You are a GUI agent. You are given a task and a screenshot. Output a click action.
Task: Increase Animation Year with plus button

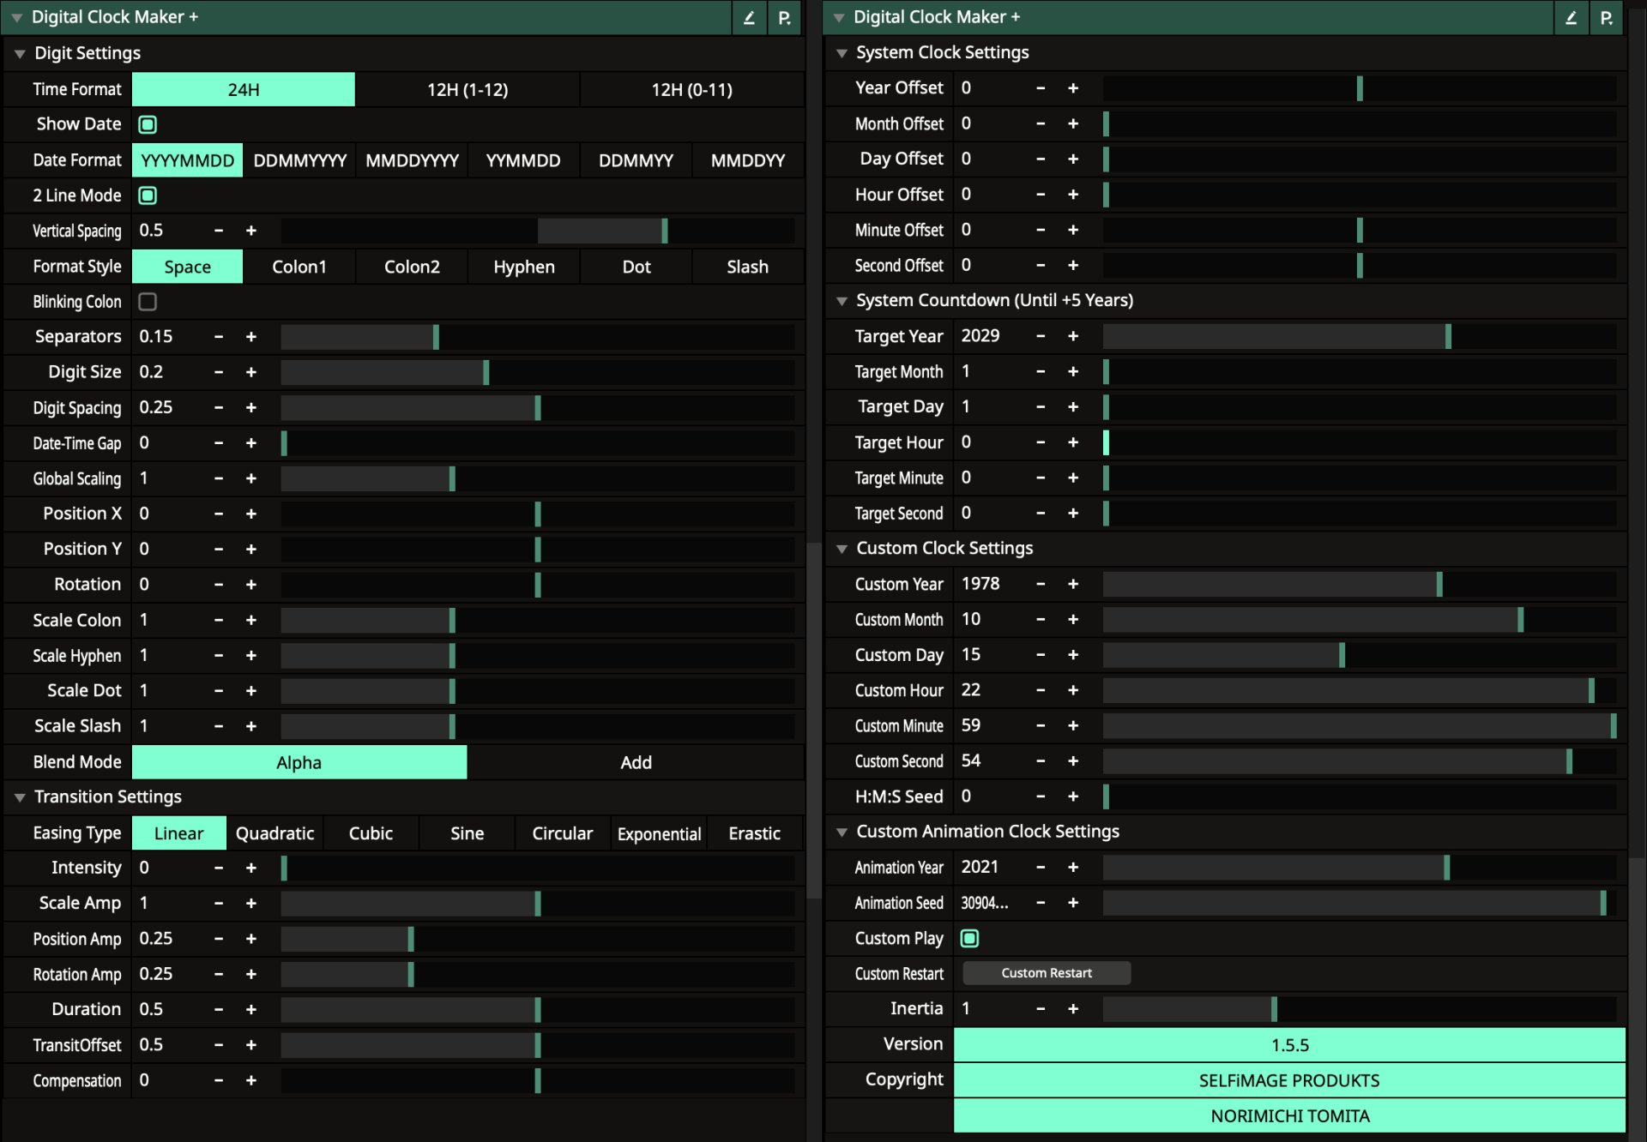point(1073,868)
